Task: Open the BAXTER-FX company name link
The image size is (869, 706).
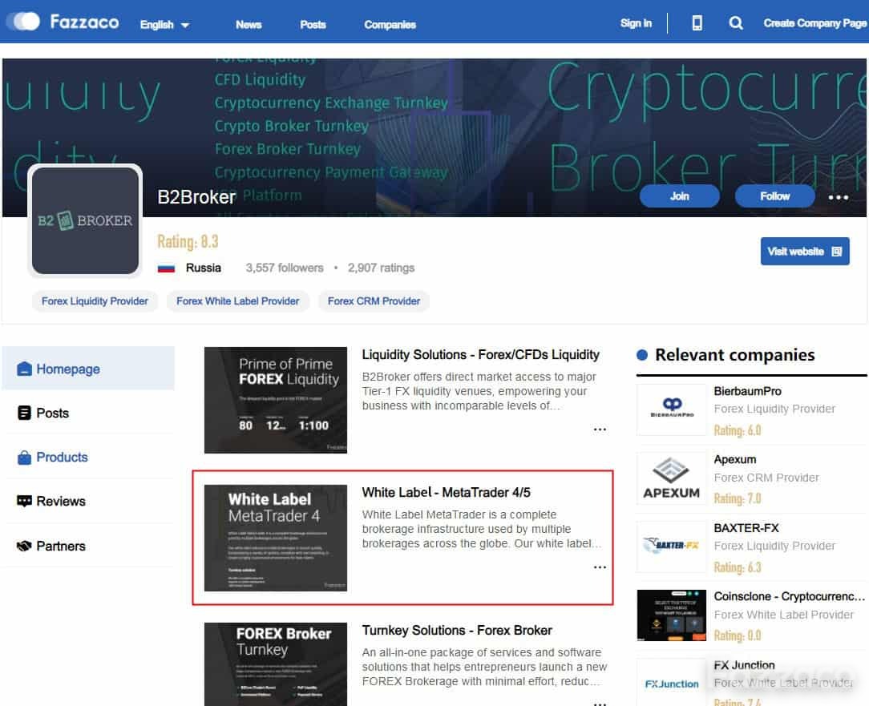Action: pyautogui.click(x=746, y=528)
